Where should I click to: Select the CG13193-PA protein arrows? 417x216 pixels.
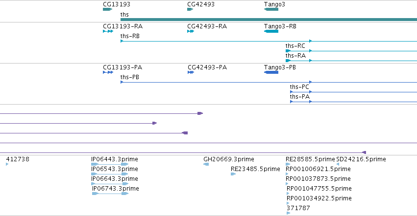108,72
